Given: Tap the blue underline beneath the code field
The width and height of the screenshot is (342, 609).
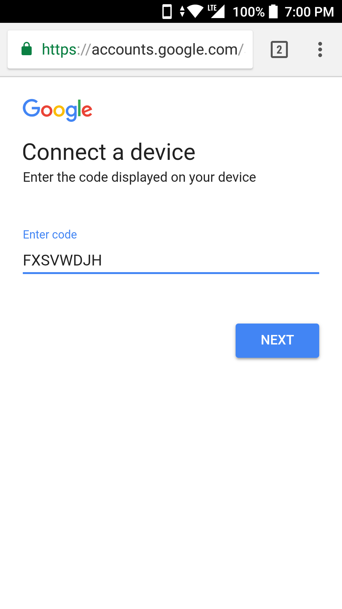Looking at the screenshot, I should tap(171, 273).
